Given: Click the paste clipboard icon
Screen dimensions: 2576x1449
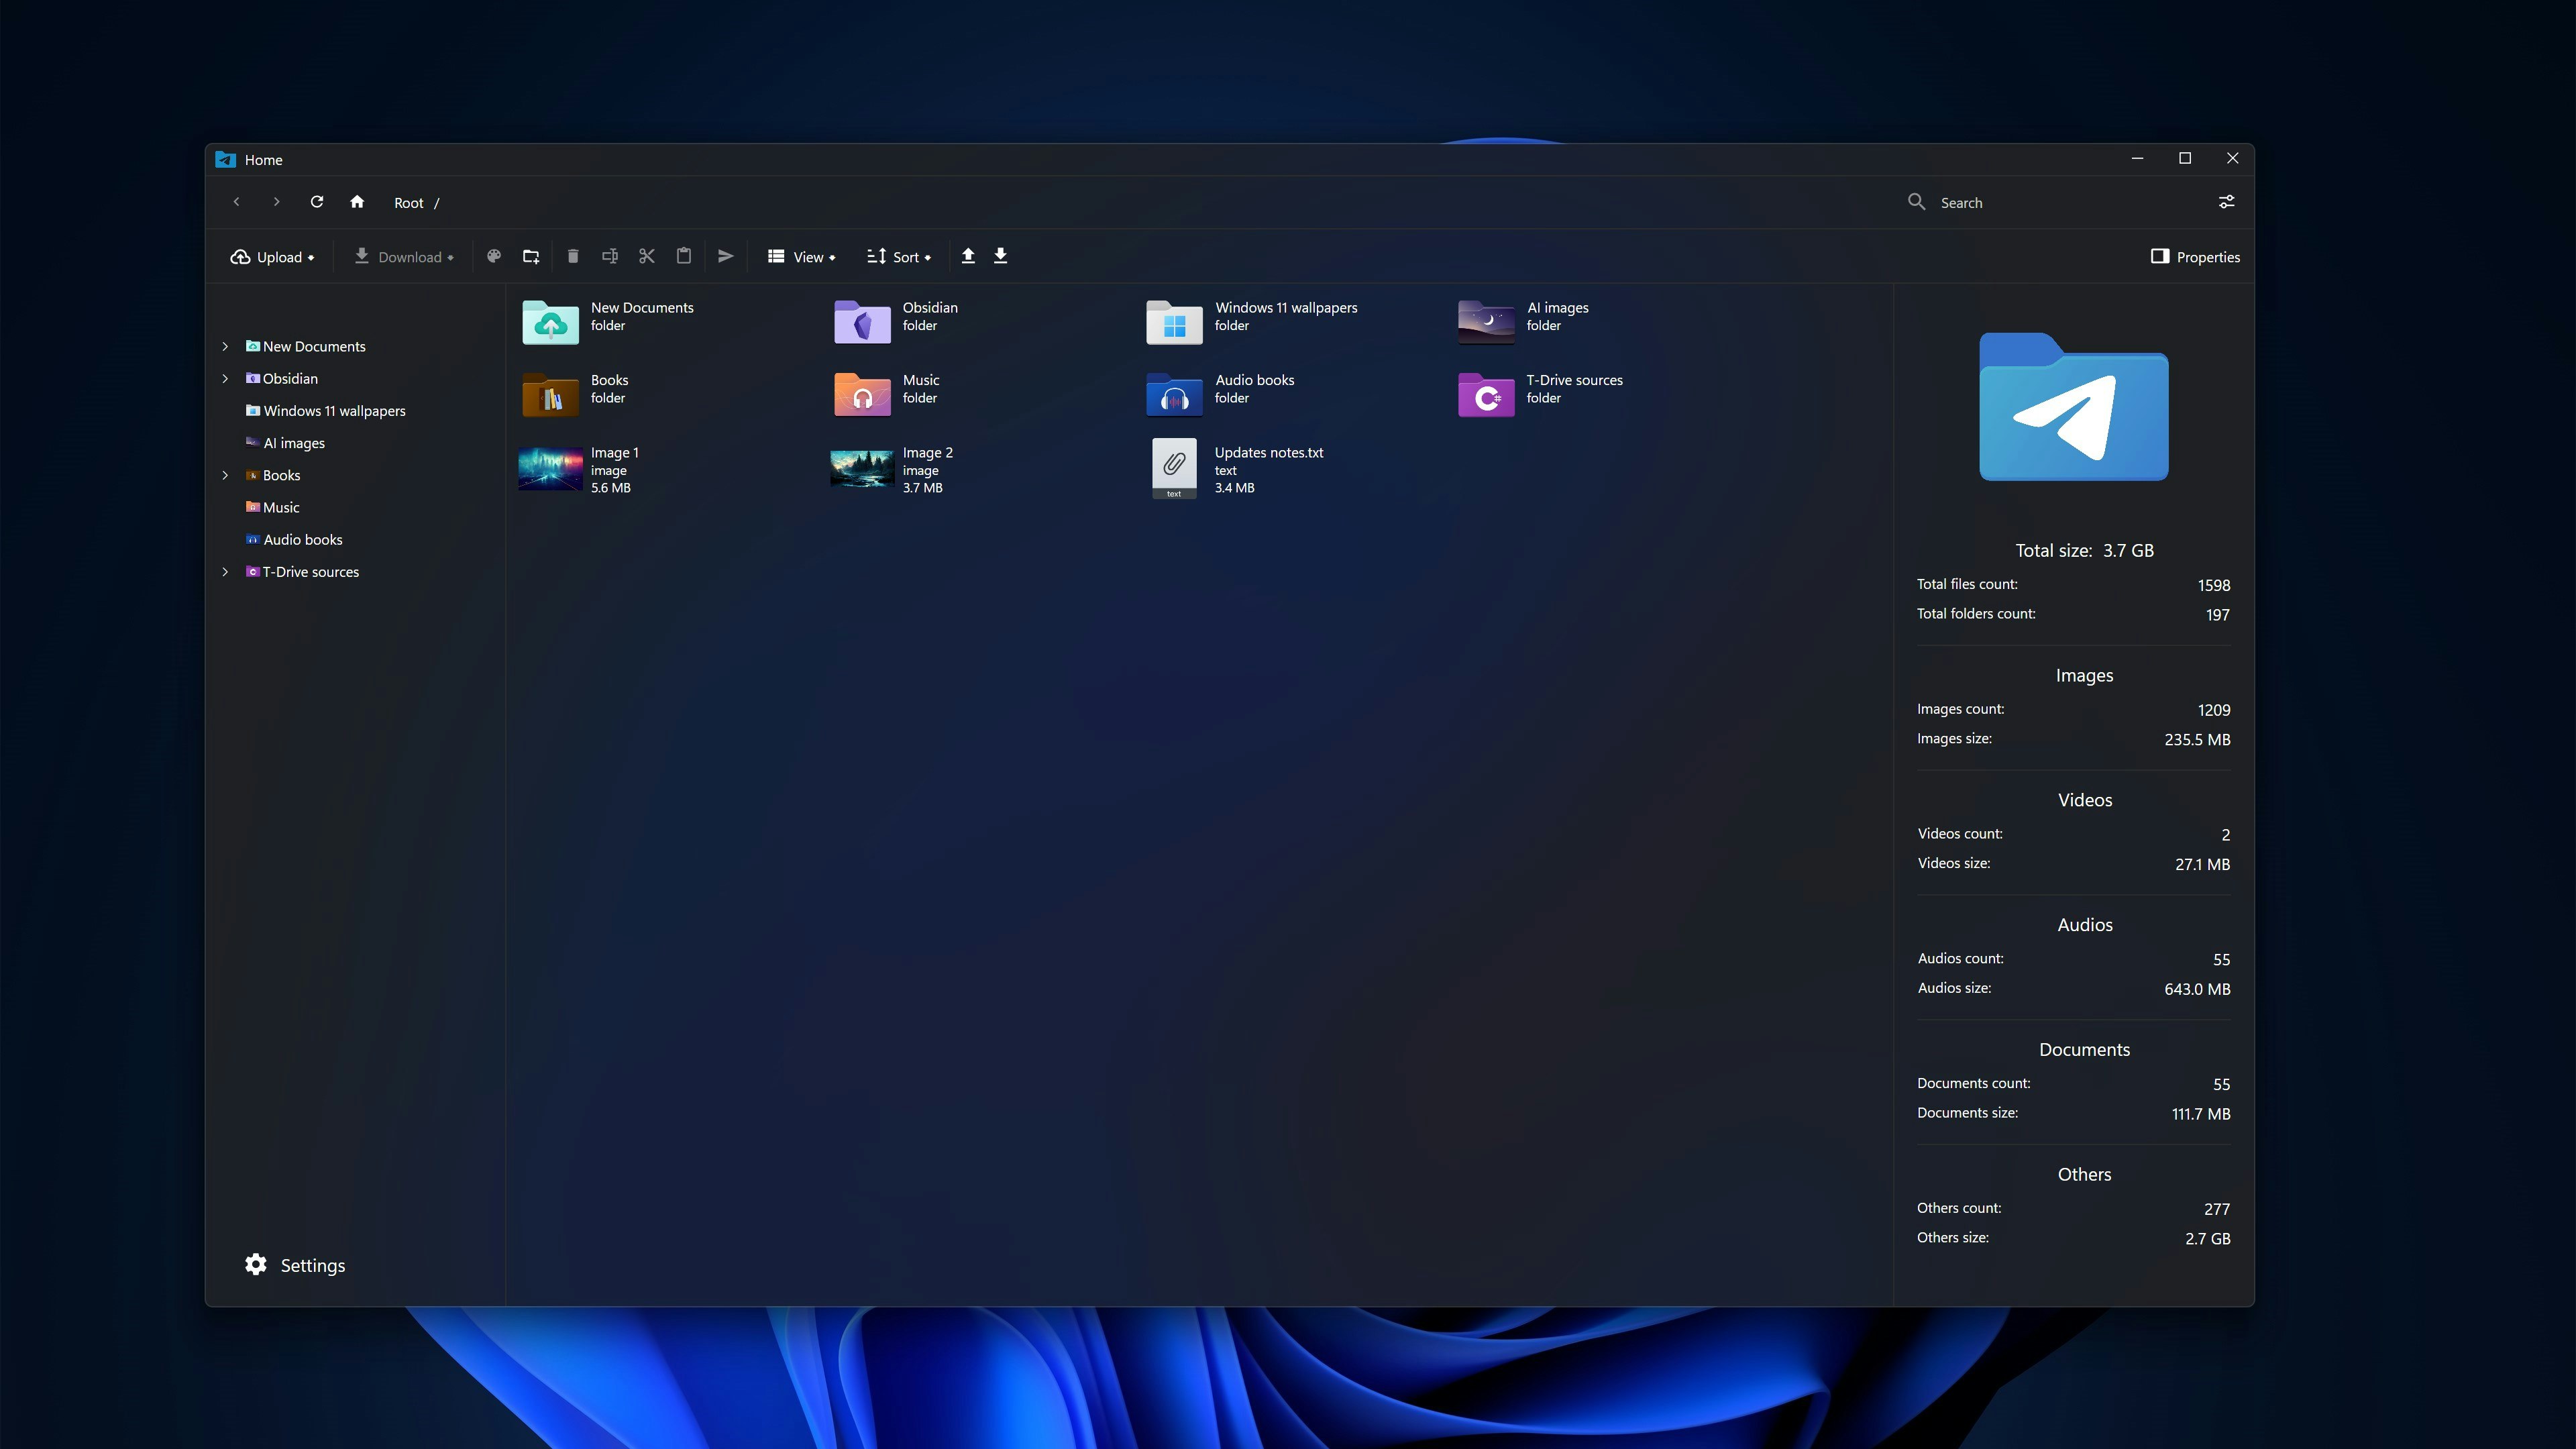Looking at the screenshot, I should 684,257.
